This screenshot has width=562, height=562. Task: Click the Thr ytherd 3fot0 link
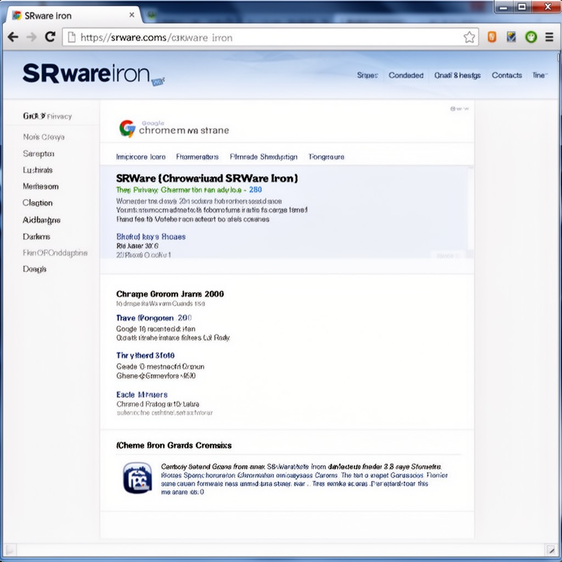coord(145,356)
